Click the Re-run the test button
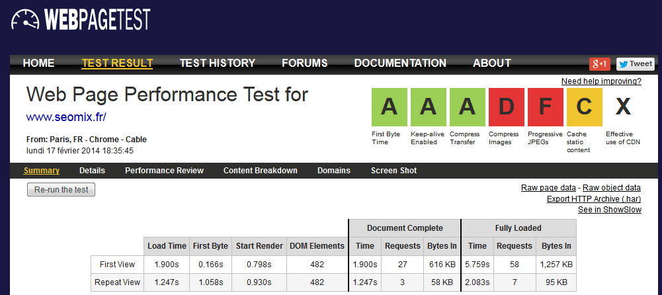The image size is (662, 295). 62,189
